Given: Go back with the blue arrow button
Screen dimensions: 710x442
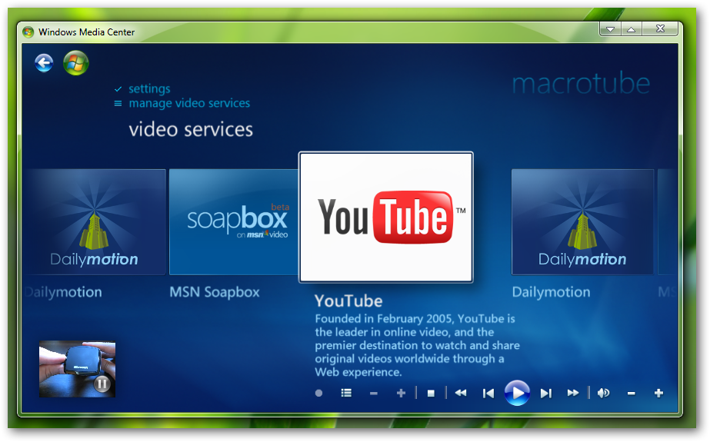Looking at the screenshot, I should point(44,63).
